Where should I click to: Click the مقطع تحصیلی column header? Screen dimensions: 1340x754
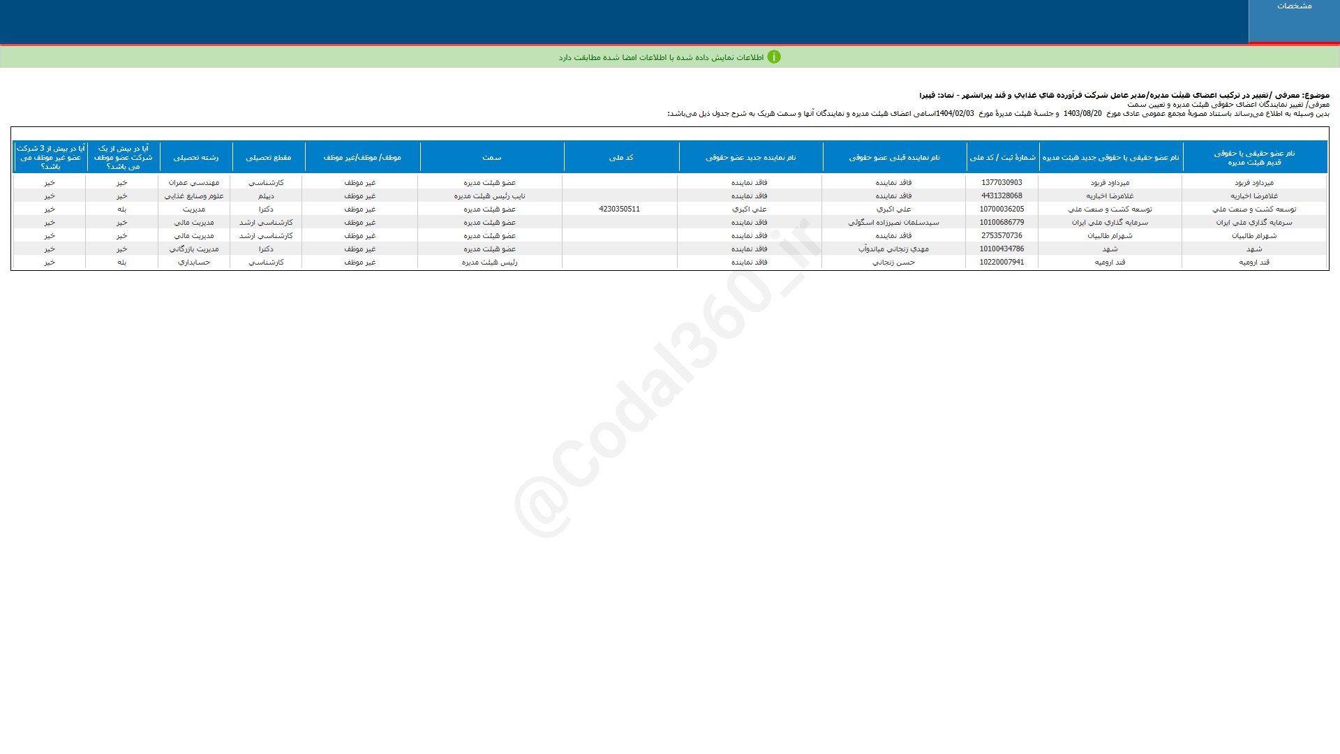(268, 158)
